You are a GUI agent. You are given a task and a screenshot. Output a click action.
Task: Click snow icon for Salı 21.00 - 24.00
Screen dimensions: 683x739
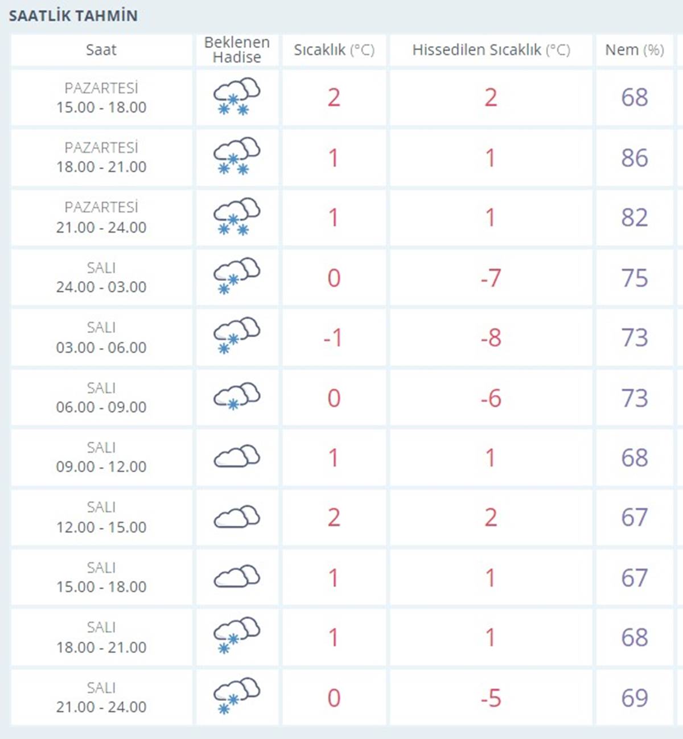[x=236, y=697]
